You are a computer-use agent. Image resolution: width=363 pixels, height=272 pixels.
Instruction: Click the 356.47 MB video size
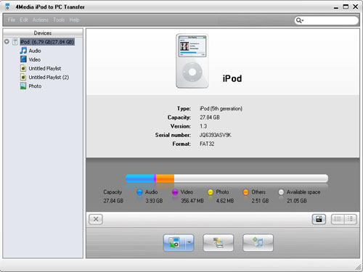(192, 201)
